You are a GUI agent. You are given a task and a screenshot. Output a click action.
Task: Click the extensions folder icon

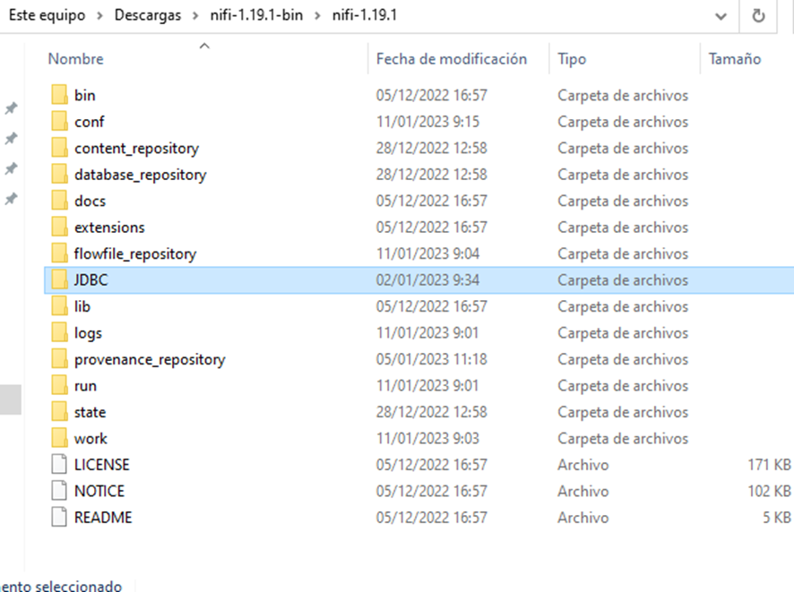click(x=59, y=227)
